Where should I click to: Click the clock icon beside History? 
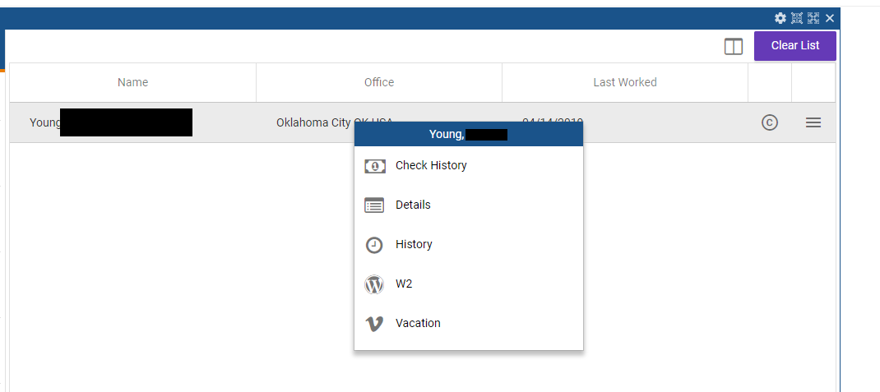(x=374, y=245)
